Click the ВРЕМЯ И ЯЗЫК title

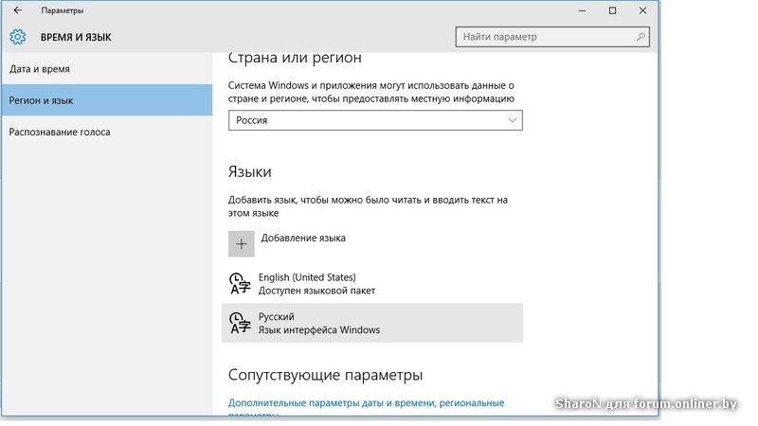click(x=76, y=37)
